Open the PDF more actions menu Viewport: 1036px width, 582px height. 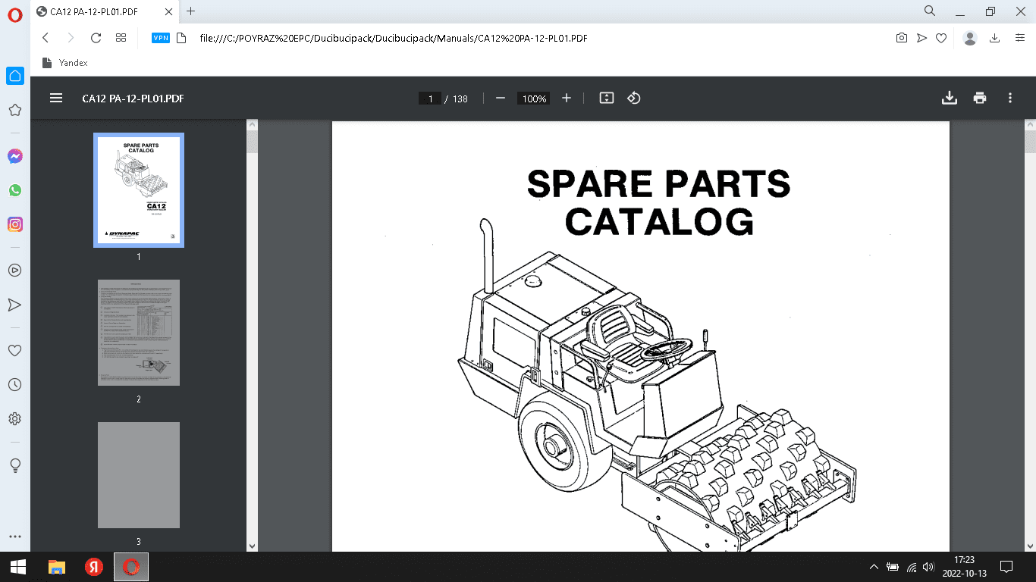[1009, 99]
